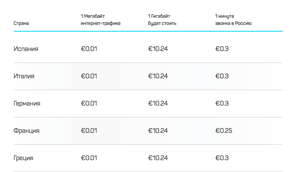
Task: Click the gigabyte price in the Германия row
Action: pyautogui.click(x=158, y=103)
